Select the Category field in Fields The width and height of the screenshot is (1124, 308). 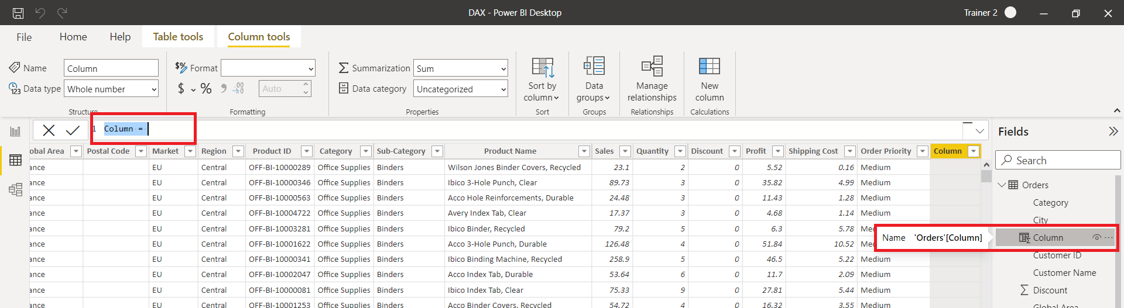[x=1050, y=203]
